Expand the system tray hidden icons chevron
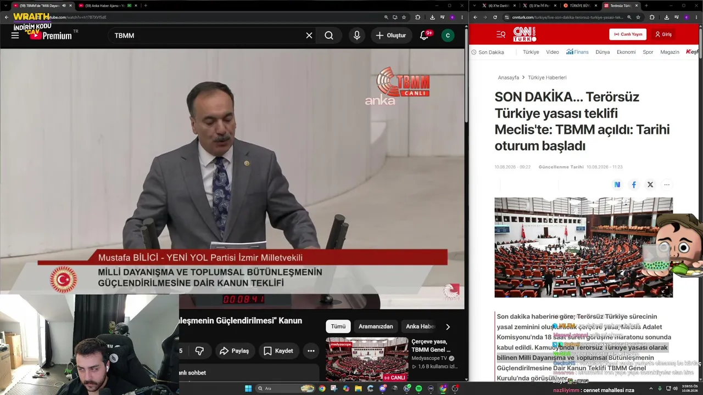 [x=651, y=388]
